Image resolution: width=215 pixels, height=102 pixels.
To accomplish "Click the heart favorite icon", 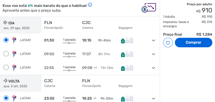I will coord(168,43).
